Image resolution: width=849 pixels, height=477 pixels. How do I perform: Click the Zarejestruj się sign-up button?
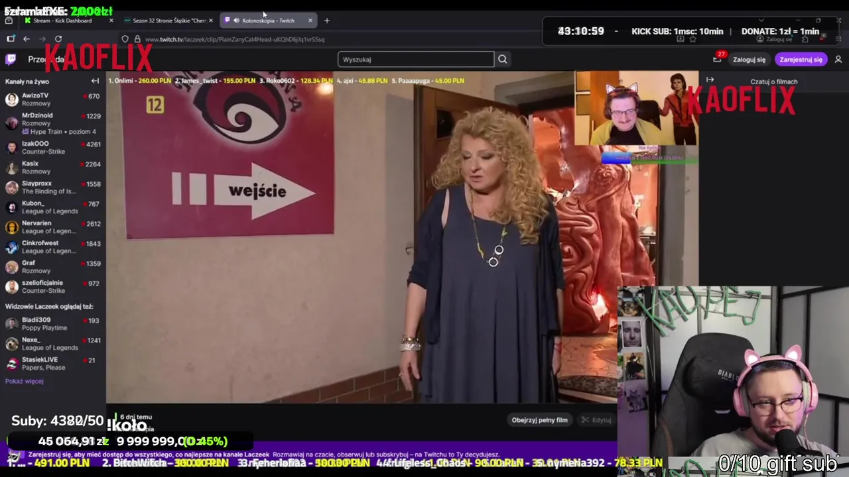pyautogui.click(x=801, y=60)
